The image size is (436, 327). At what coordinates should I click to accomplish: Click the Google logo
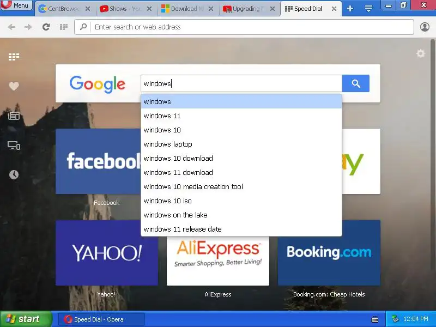click(x=98, y=84)
